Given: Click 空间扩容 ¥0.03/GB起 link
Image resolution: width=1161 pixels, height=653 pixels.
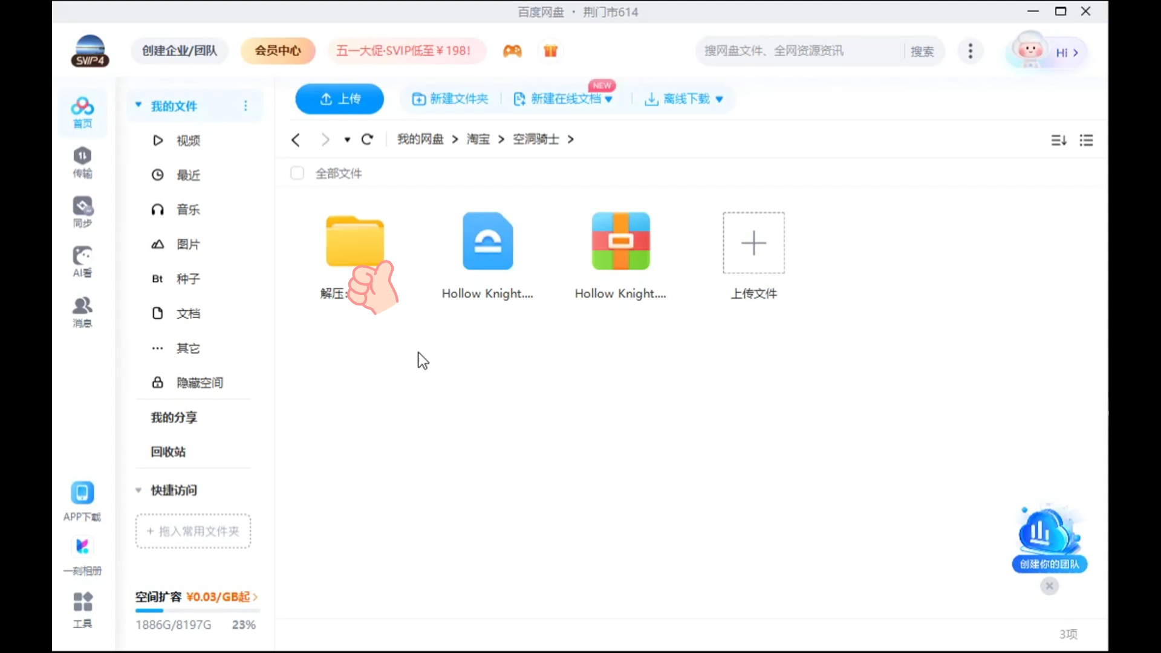Looking at the screenshot, I should click(197, 597).
